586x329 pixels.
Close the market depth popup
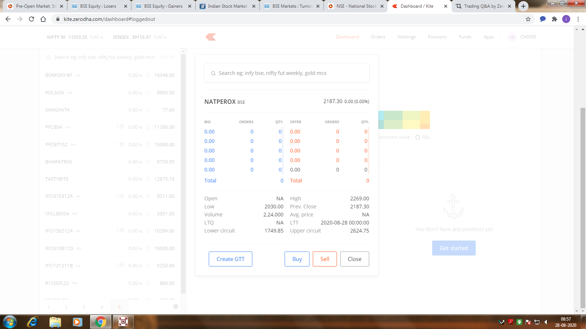[x=355, y=259]
